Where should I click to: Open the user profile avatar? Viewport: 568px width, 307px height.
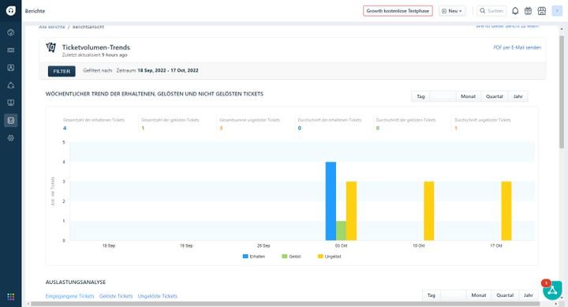557,11
